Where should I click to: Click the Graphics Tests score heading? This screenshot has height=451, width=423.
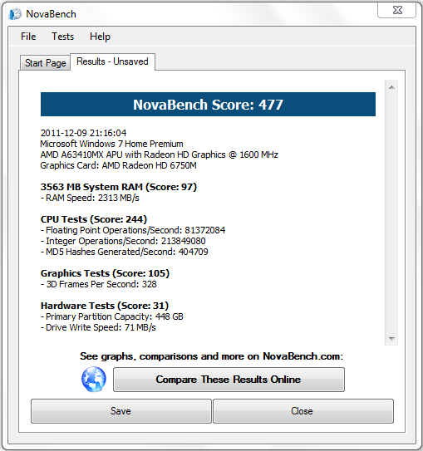pyautogui.click(x=105, y=273)
